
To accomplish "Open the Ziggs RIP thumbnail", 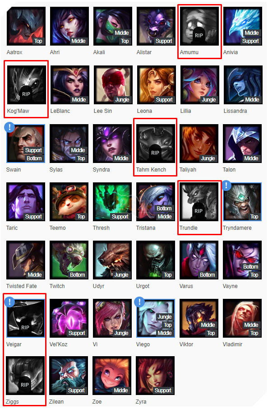I will tap(25, 376).
